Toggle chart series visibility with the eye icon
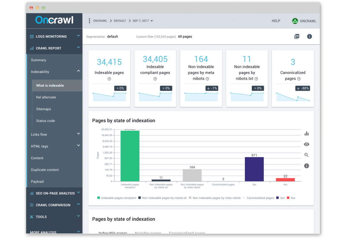This screenshot has width=346, height=252. [x=306, y=144]
